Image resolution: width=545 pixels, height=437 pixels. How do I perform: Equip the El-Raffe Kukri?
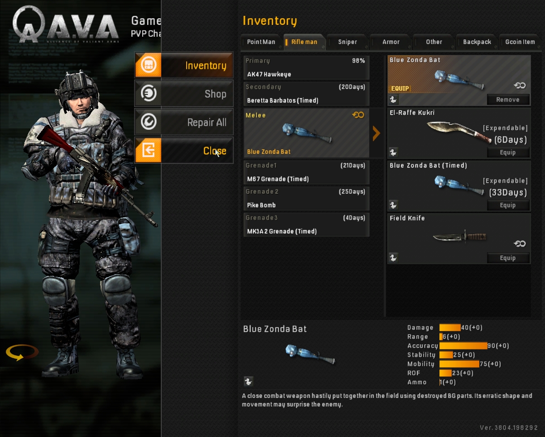point(508,152)
